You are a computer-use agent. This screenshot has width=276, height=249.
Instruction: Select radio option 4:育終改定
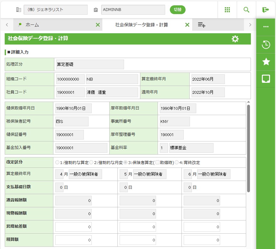tap(177, 162)
